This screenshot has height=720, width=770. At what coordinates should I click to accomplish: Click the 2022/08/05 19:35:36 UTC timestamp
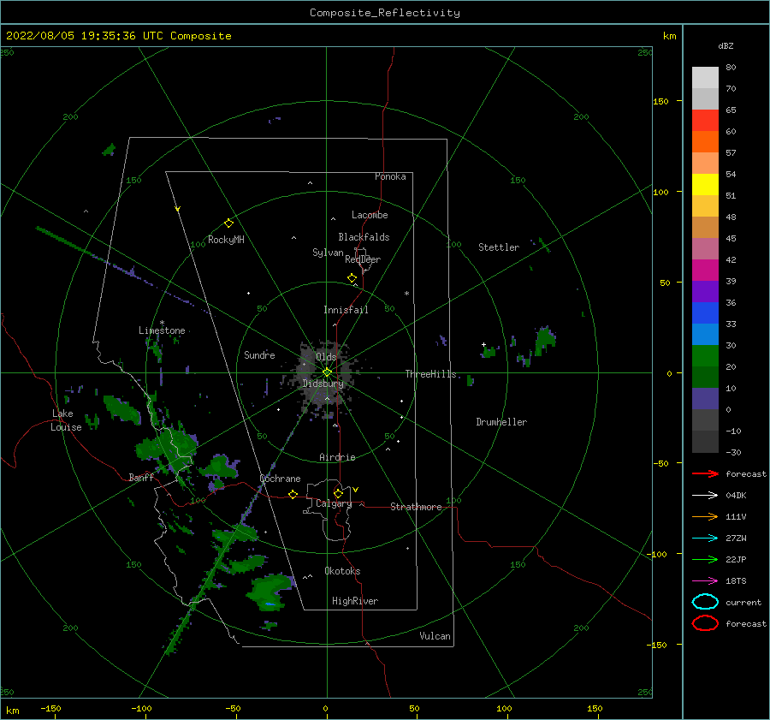pyautogui.click(x=118, y=36)
